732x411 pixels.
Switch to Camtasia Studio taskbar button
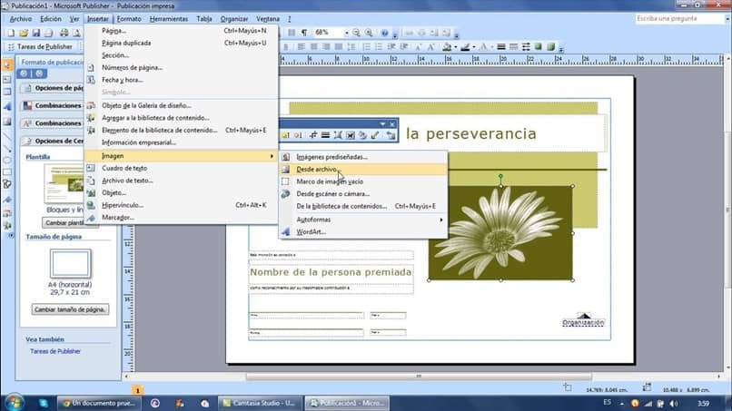pos(259,403)
